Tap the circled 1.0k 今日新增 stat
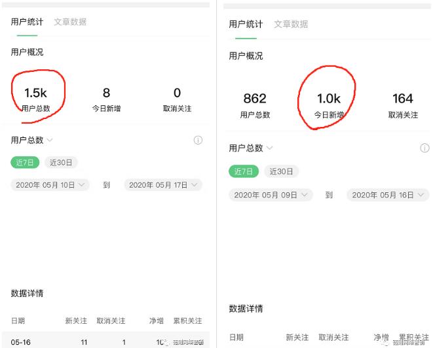Image resolution: width=433 pixels, height=348 pixels. [329, 105]
